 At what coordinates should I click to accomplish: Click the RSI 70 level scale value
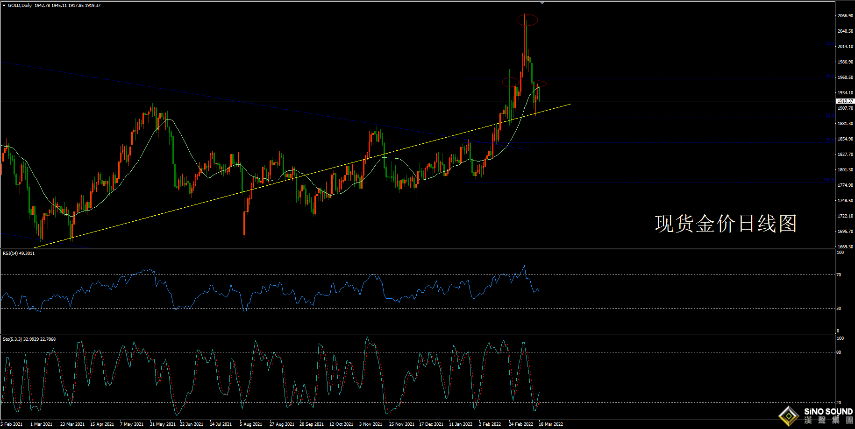pos(839,275)
